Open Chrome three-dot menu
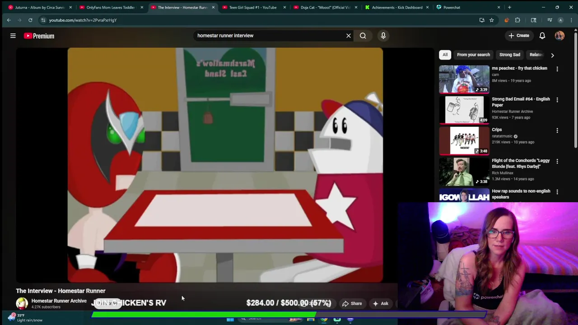578x325 pixels. click(572, 20)
